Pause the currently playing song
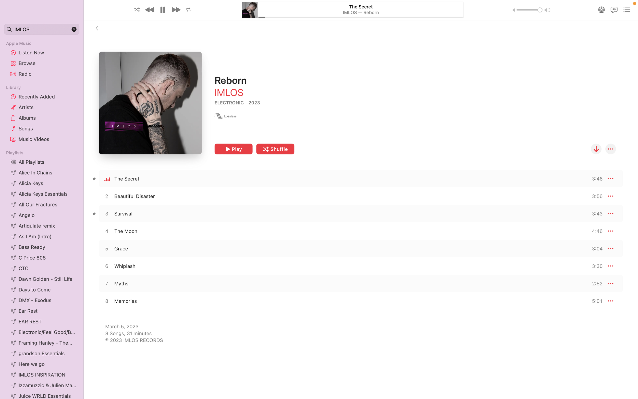638x399 pixels. (x=163, y=10)
